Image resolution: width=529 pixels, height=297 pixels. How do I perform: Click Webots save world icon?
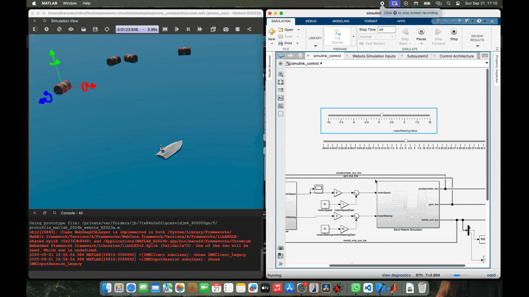(x=95, y=29)
